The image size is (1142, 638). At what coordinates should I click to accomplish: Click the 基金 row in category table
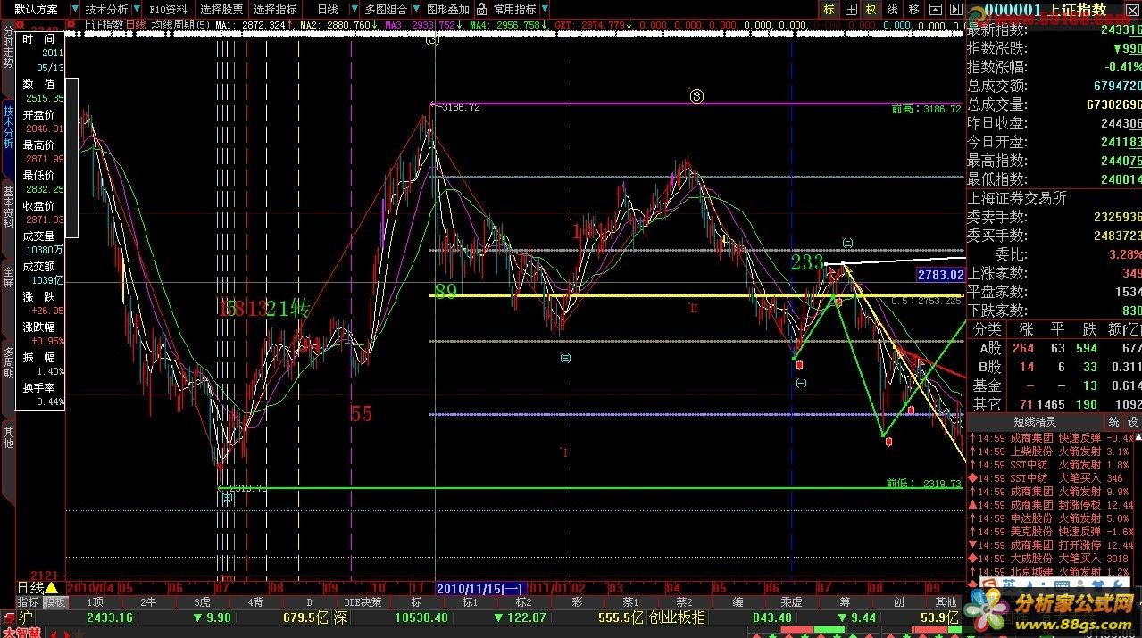click(1054, 385)
